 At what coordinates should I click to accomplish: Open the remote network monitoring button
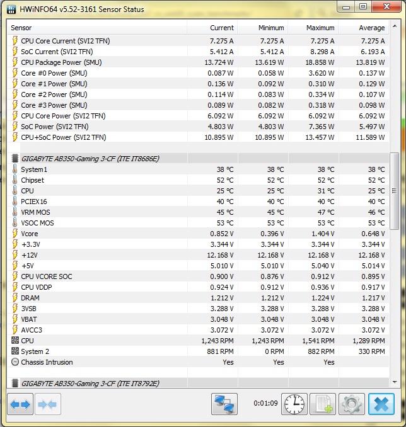224,404
